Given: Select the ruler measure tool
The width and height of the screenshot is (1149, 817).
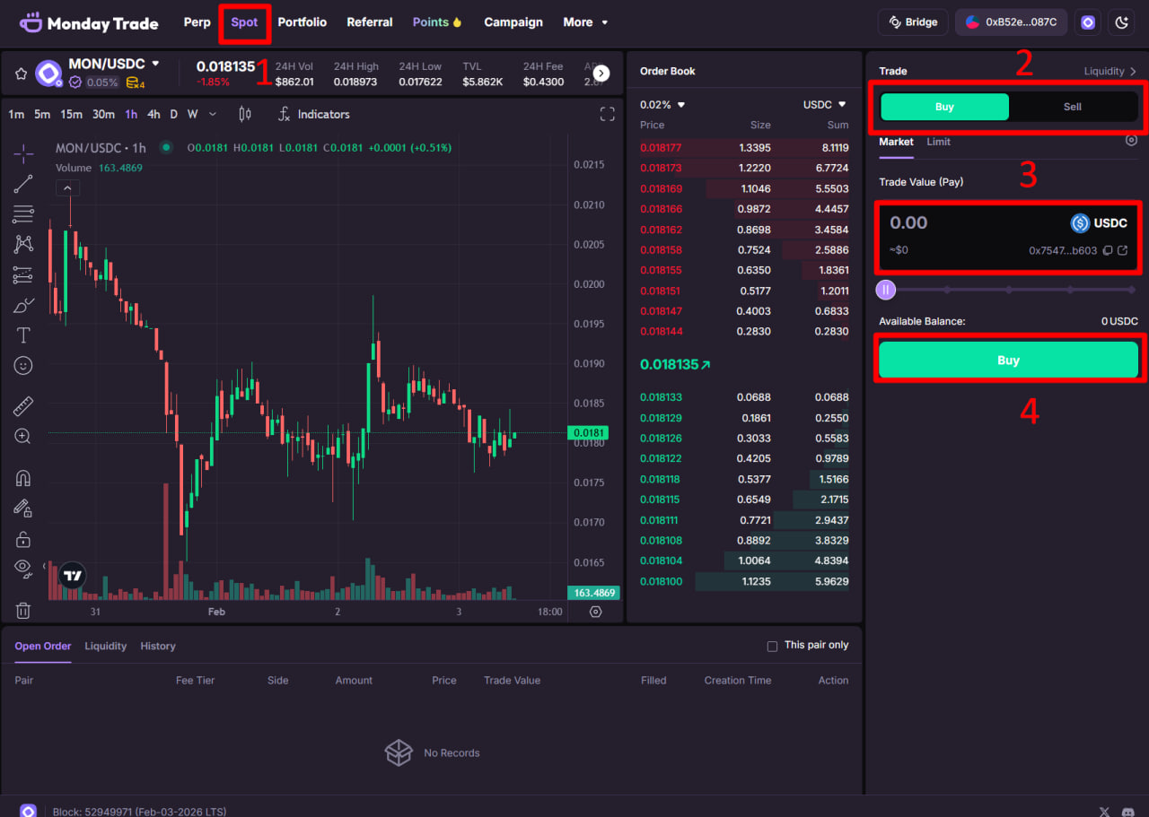Looking at the screenshot, I should point(23,406).
